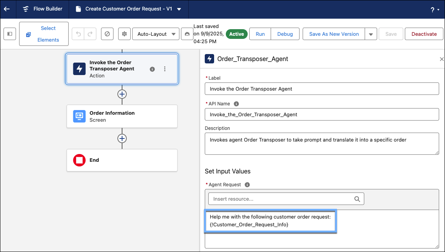Click the Agent Request info icon
The image size is (445, 252).
click(x=247, y=185)
